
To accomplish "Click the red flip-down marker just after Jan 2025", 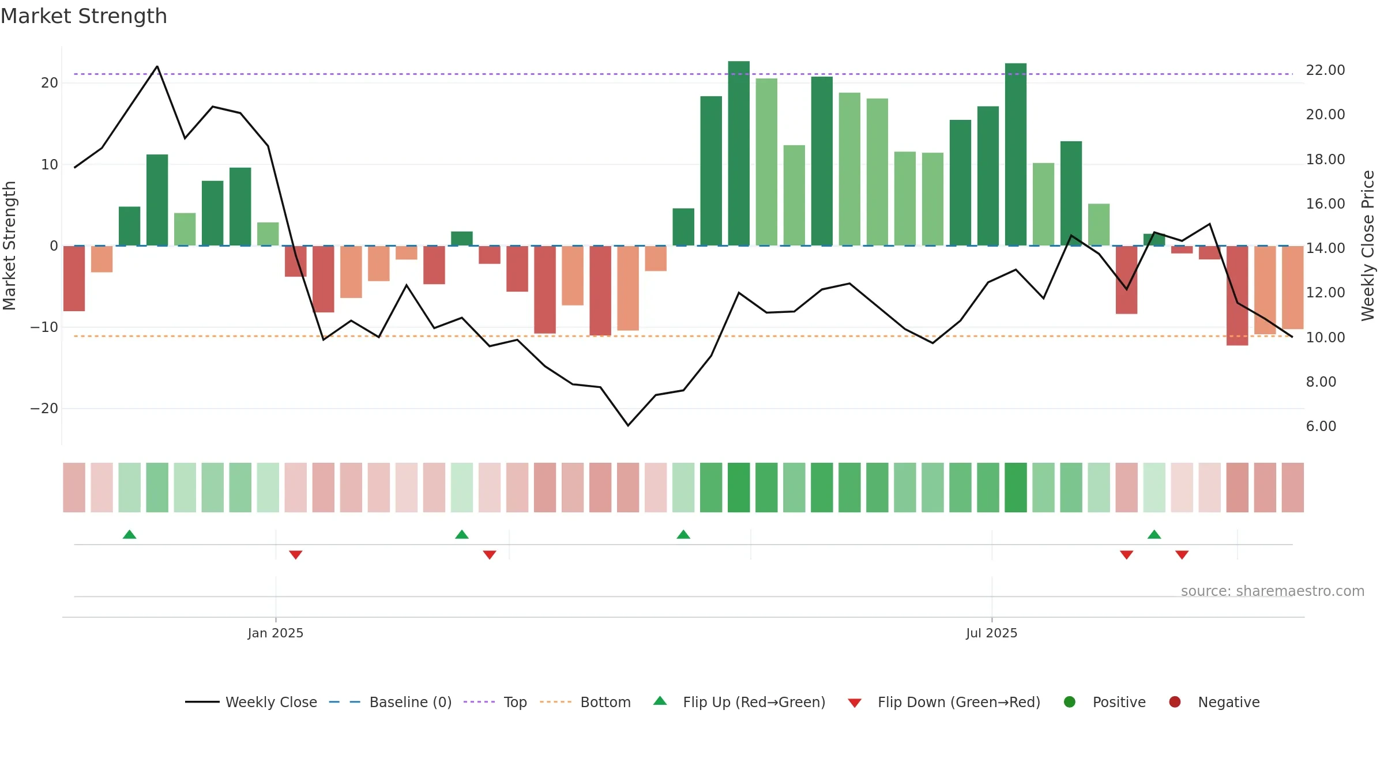I will coord(296,555).
